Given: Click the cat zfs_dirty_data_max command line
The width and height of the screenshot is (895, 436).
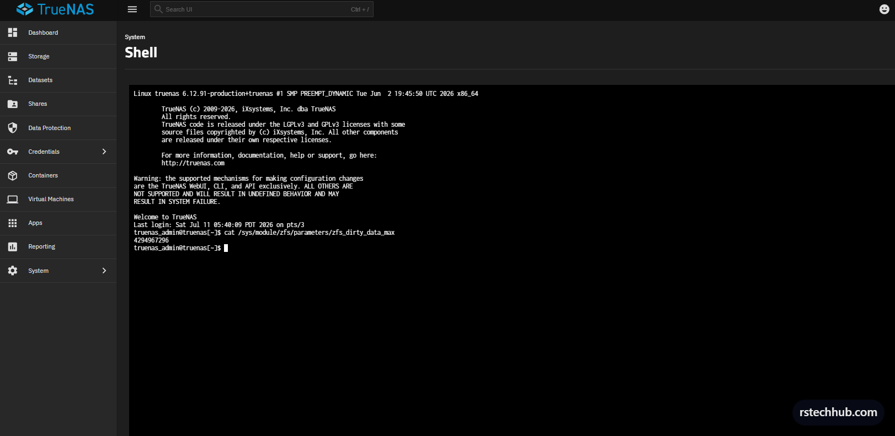Looking at the screenshot, I should (264, 233).
